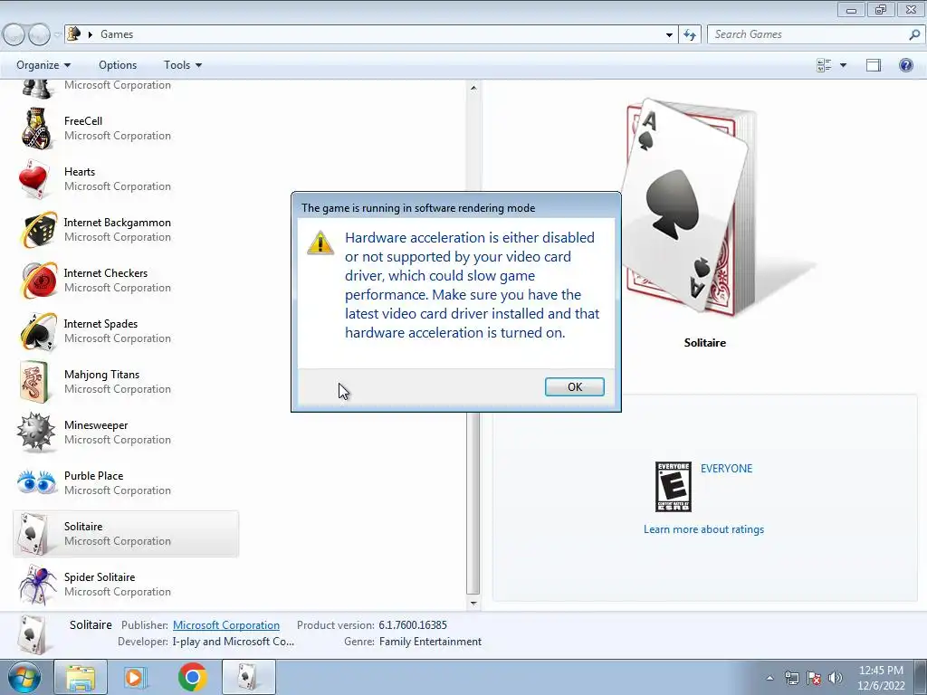Select the Mahjong Titans tile icon
Screen dimensions: 927x695
36,382
